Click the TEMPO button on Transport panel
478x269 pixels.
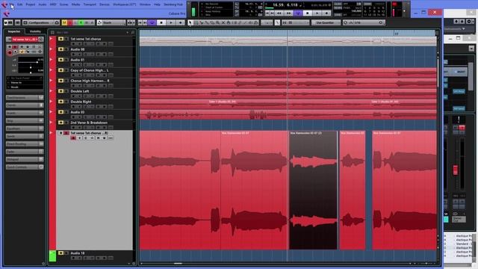pos(338,7)
